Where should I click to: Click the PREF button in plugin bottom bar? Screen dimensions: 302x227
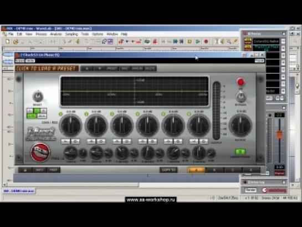click(x=53, y=170)
